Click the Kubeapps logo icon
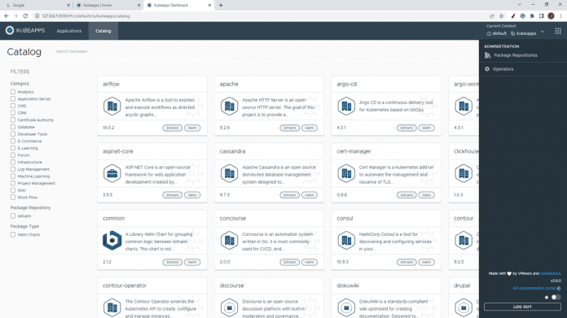Screen dimensions: 567x318 click(x=10, y=31)
